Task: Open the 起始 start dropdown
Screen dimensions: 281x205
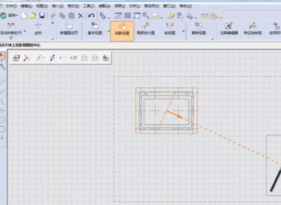Action: [x=9, y=15]
